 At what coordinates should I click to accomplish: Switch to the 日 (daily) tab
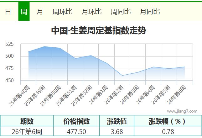[8, 12]
